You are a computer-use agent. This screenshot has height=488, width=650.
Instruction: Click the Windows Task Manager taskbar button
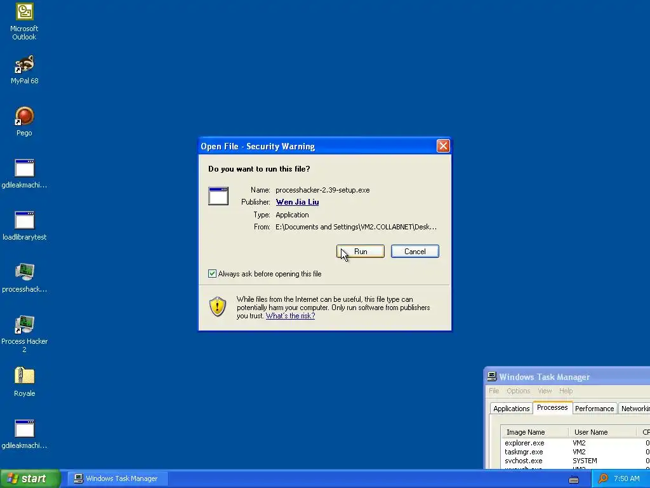(x=117, y=478)
